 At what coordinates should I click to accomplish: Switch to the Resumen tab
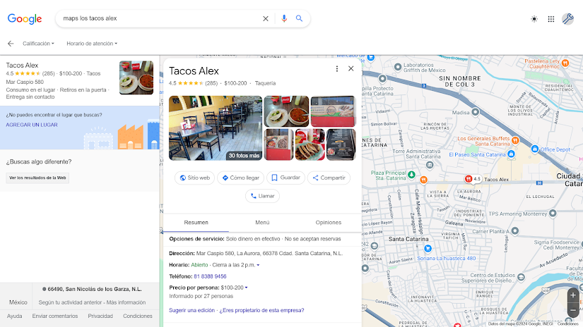tap(196, 223)
